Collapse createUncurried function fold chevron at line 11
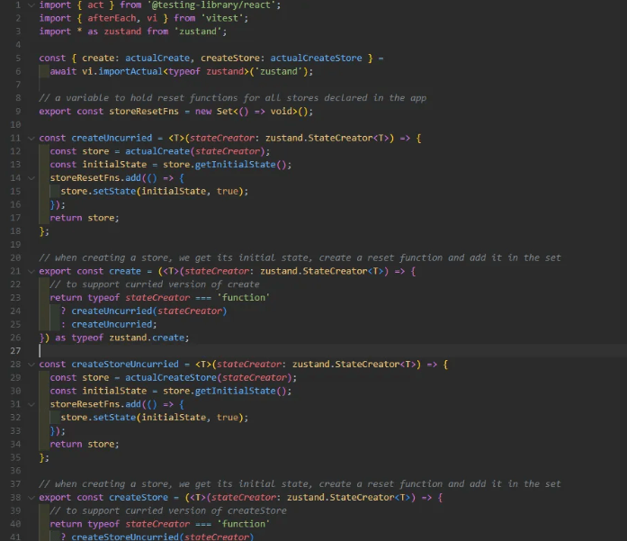Image resolution: width=627 pixels, height=541 pixels. pos(31,138)
